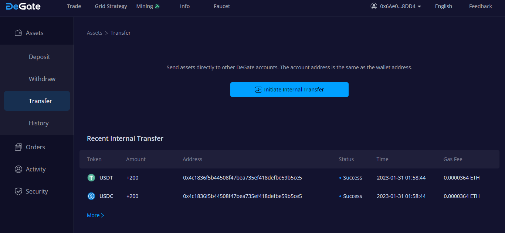505x233 pixels.
Task: Click the Orders list icon
Action: click(18, 147)
